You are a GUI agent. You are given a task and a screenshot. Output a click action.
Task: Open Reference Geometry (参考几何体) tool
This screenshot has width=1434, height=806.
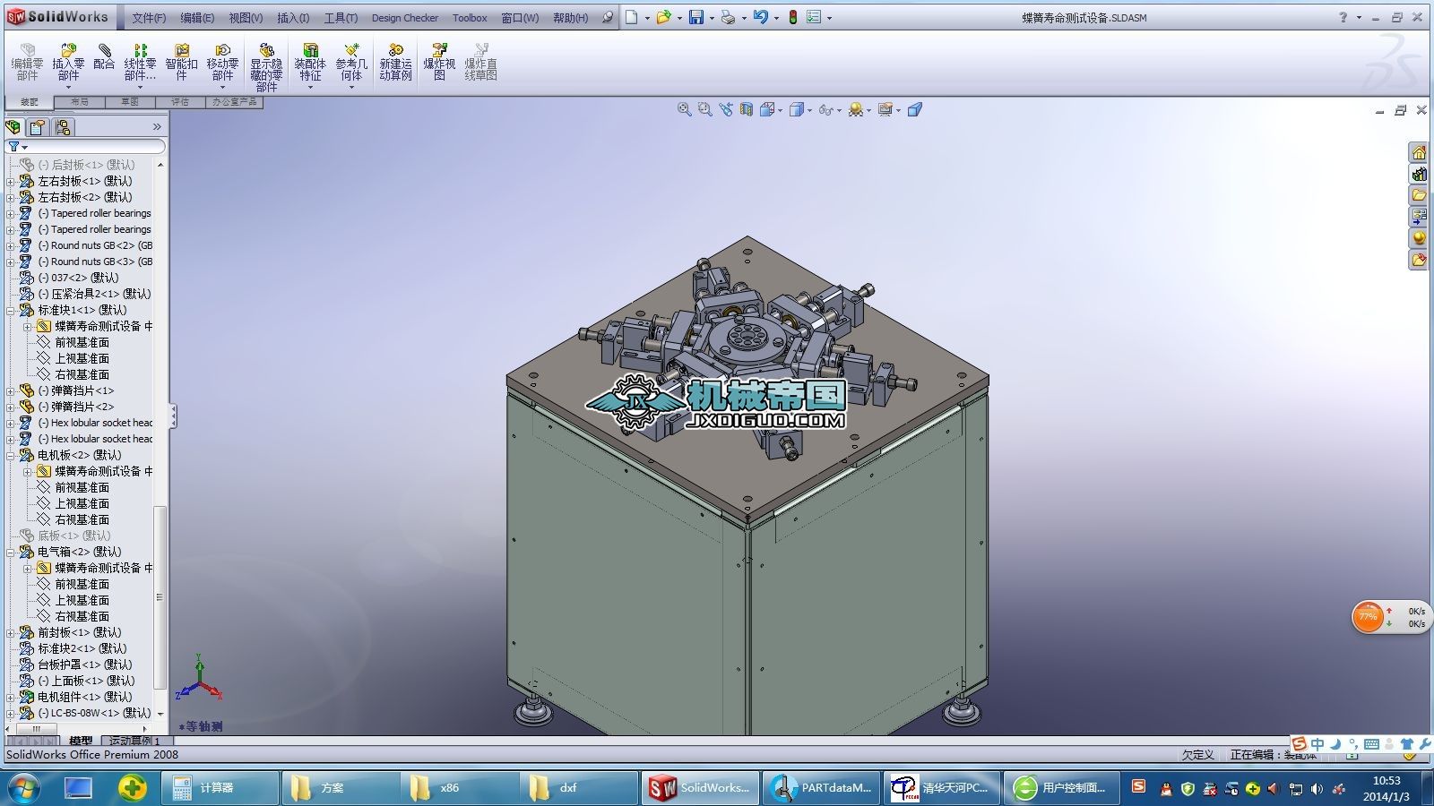(351, 63)
